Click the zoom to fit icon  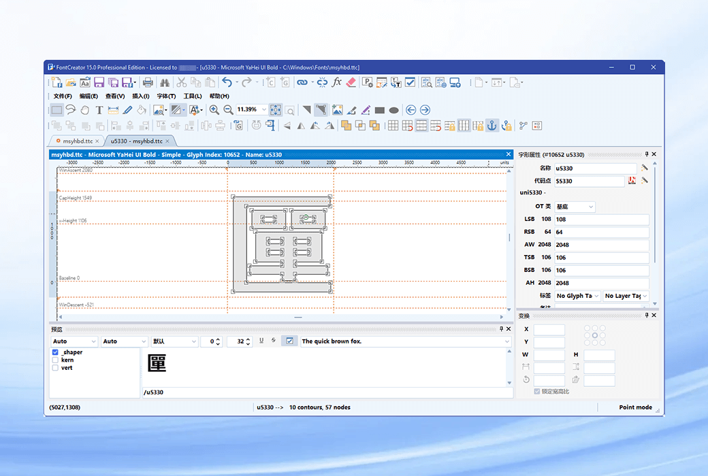276,109
